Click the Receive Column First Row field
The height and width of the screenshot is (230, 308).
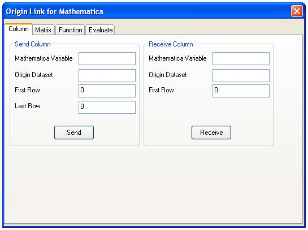coord(241,91)
